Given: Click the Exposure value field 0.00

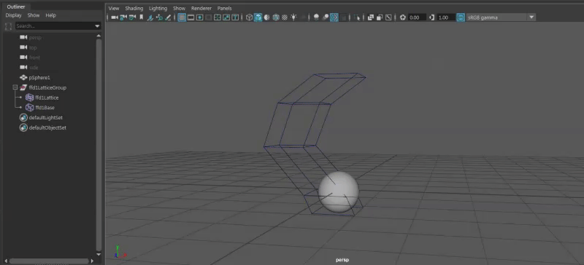Looking at the screenshot, I should point(417,17).
